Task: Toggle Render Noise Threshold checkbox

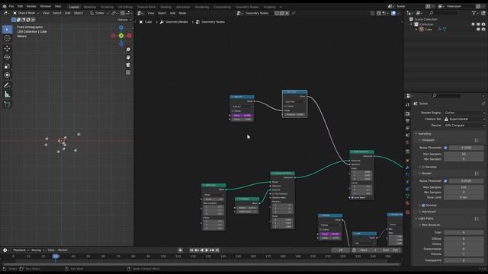Action: click(445, 181)
